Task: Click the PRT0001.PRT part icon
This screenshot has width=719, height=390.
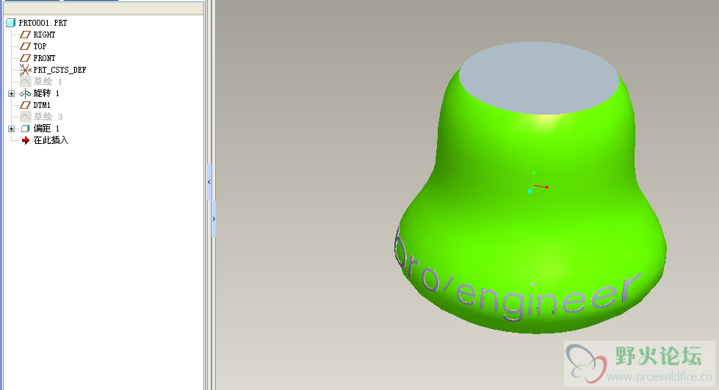Action: click(10, 23)
